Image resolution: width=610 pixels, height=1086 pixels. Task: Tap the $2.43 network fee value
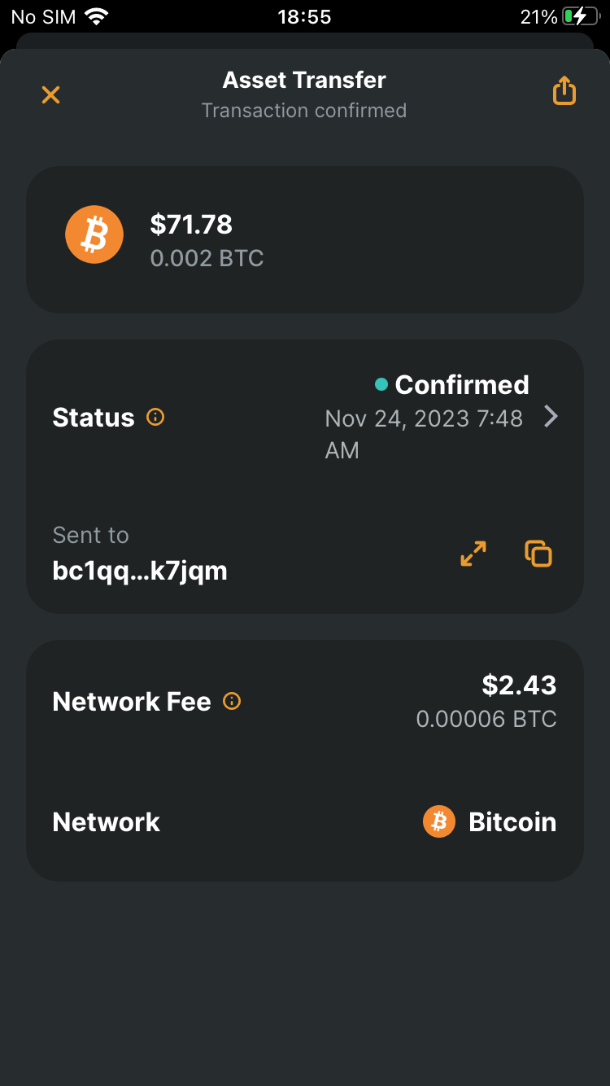point(519,685)
